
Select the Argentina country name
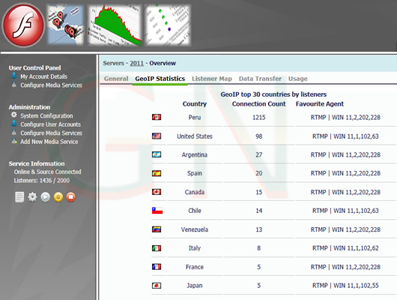[x=195, y=154]
